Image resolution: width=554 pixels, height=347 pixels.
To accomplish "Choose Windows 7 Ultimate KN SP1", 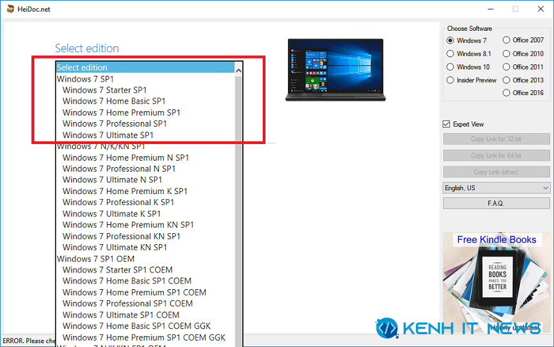I will pos(115,247).
